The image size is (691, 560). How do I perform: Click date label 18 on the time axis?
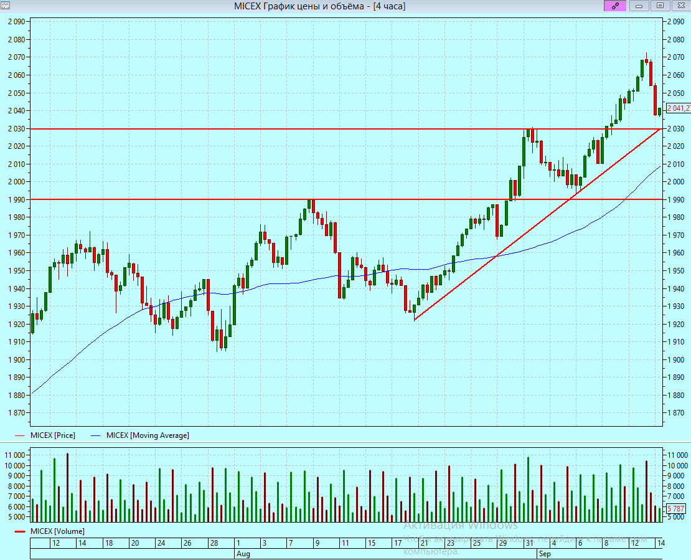coord(109,543)
